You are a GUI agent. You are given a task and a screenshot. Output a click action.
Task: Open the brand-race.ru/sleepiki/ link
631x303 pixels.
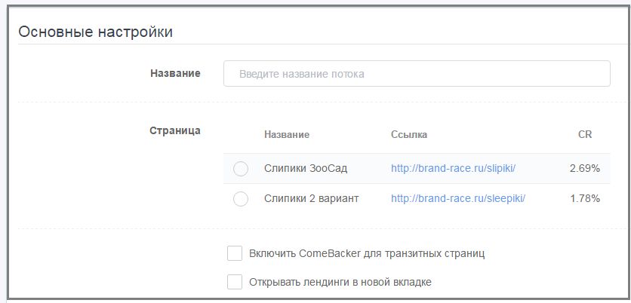pyautogui.click(x=457, y=199)
